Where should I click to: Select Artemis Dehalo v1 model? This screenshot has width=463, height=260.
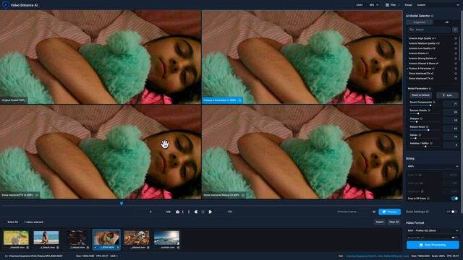419,53
